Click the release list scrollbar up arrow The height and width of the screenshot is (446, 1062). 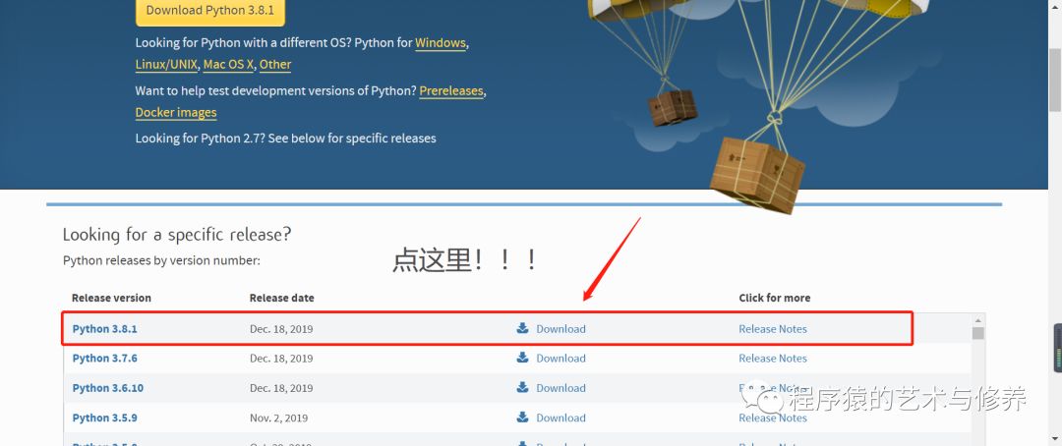click(x=977, y=320)
